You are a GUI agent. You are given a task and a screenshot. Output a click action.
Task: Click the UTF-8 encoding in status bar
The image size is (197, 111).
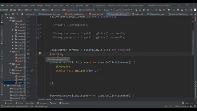(x=177, y=106)
